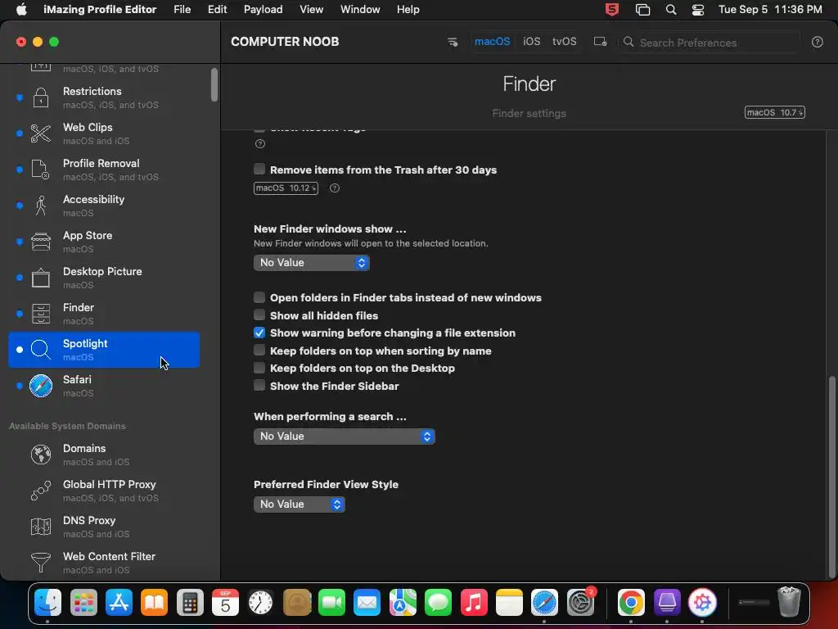
Task: Select the Profile Removal document icon
Action: [x=41, y=170]
